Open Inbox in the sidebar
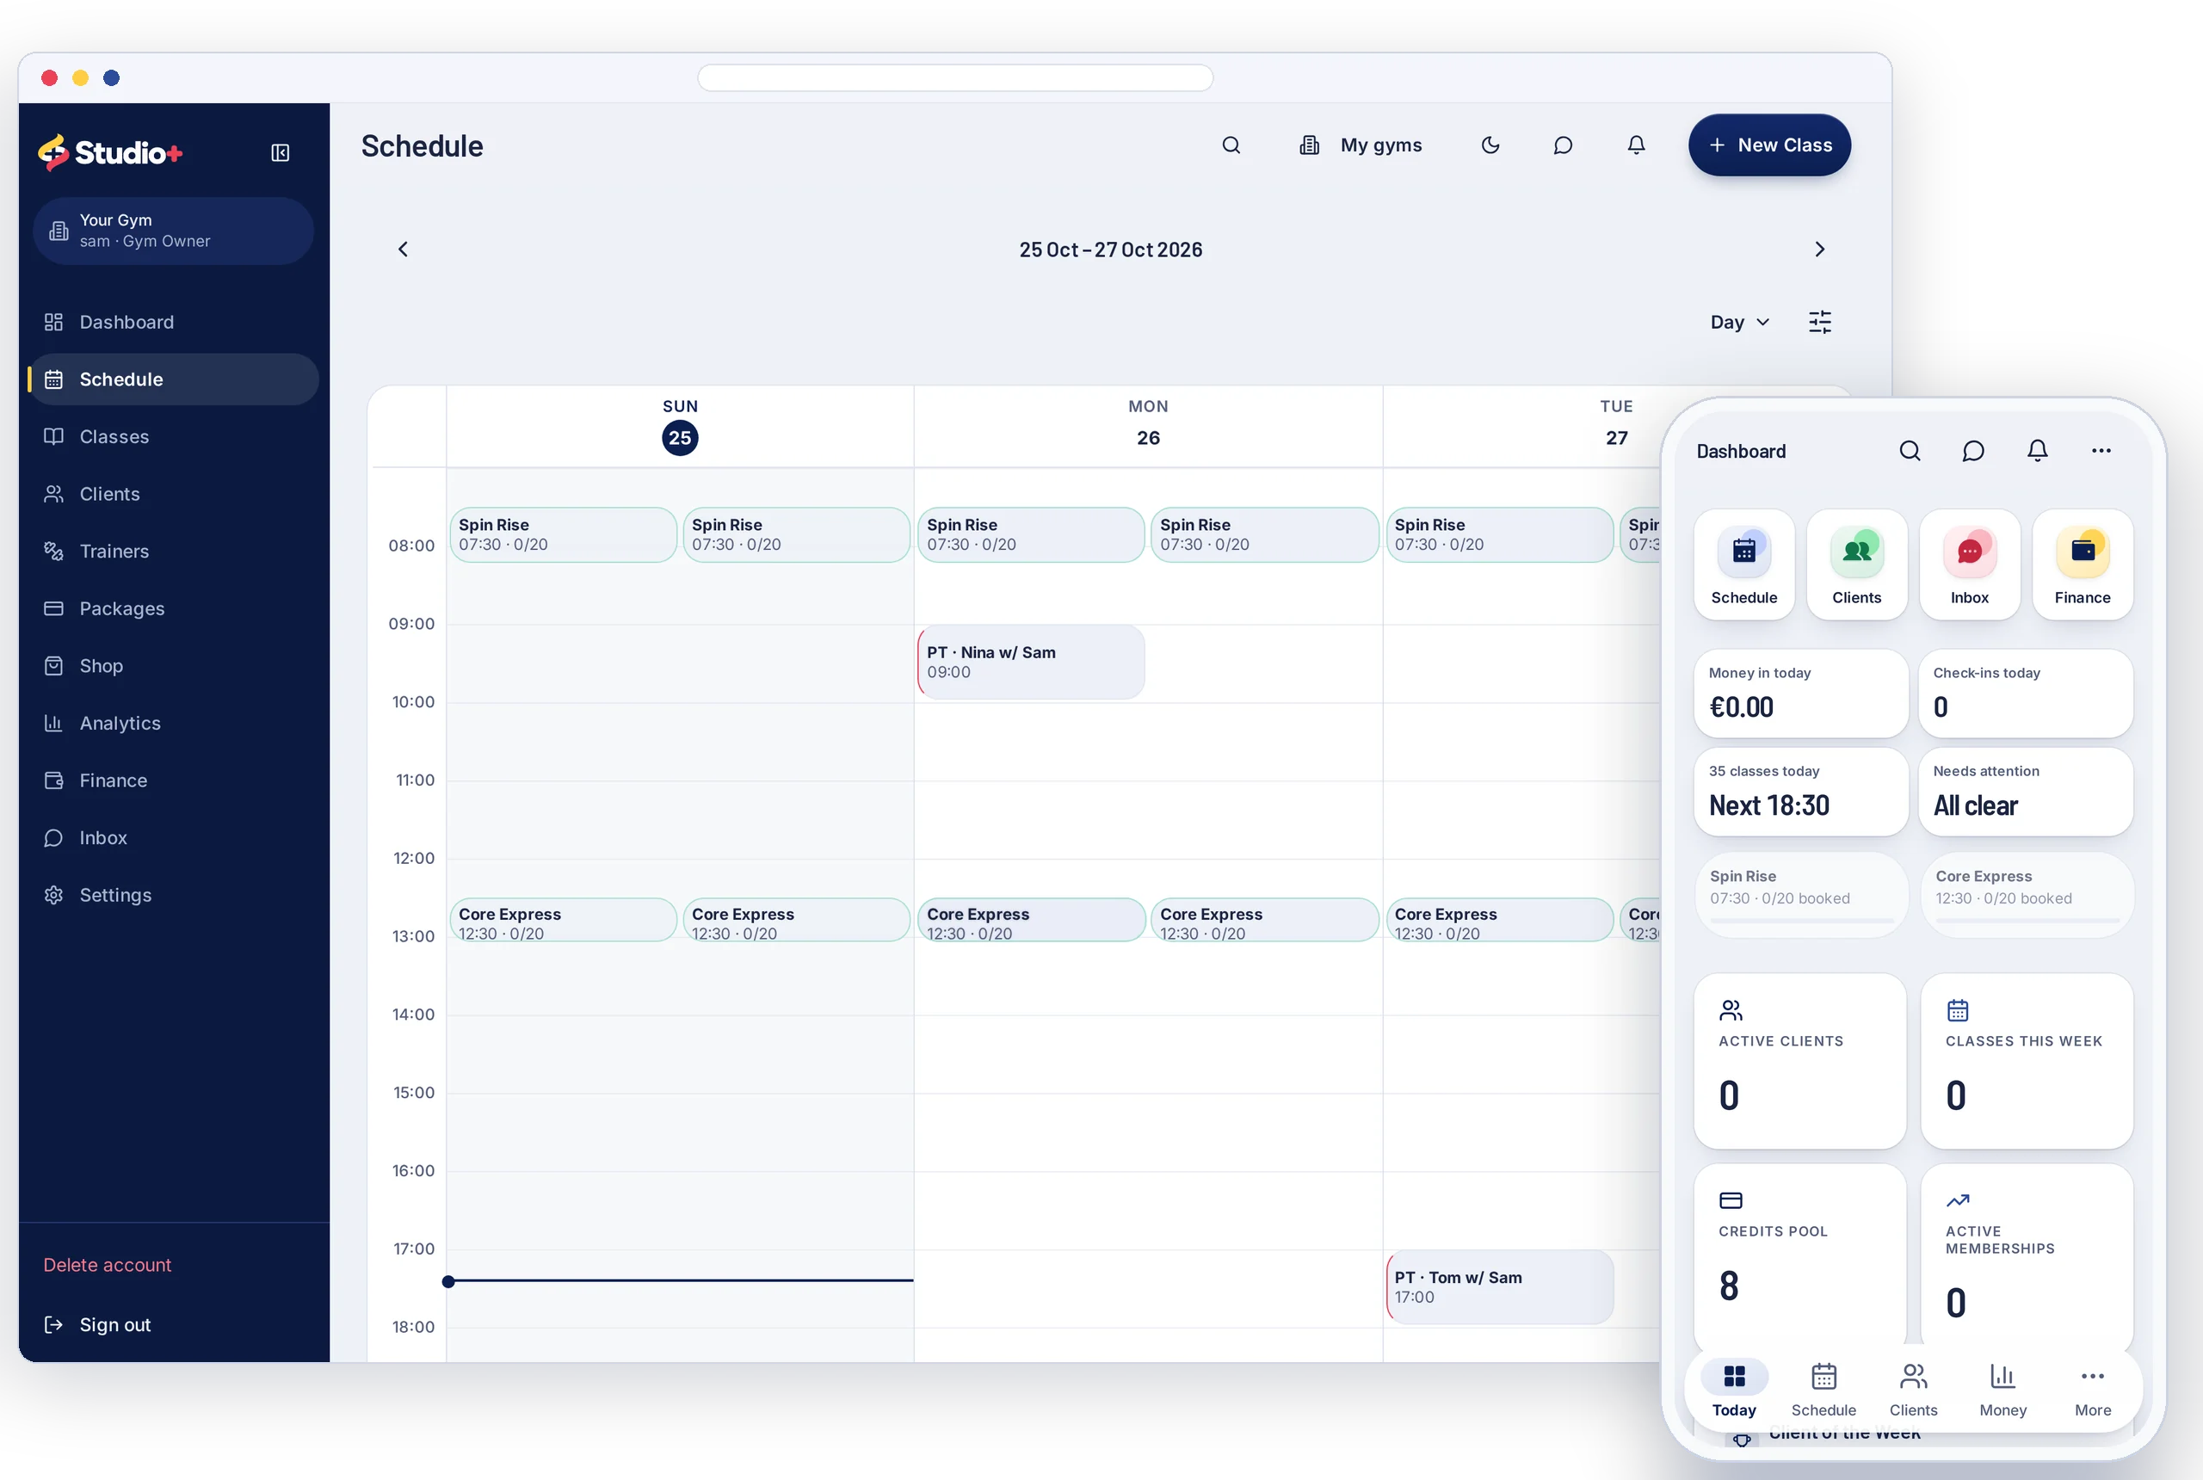2203x1480 pixels. click(x=174, y=838)
